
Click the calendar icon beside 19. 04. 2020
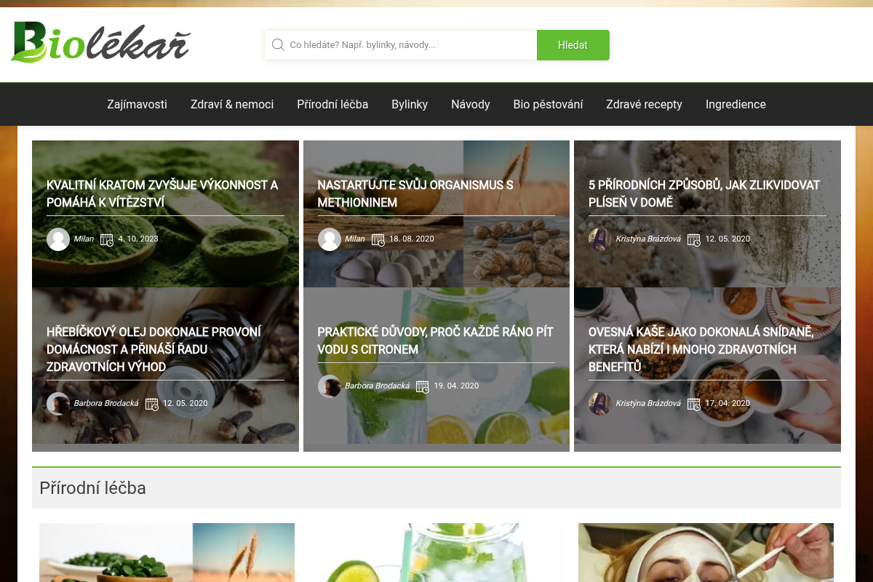(x=423, y=386)
